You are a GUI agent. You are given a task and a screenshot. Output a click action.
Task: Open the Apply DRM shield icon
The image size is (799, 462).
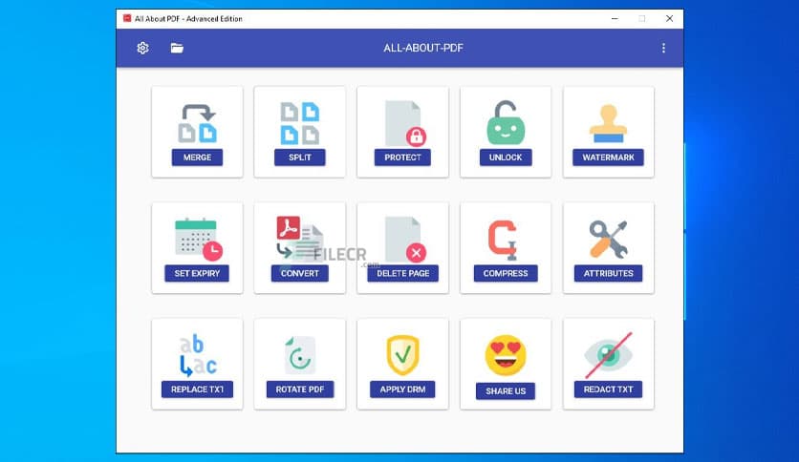click(x=402, y=354)
